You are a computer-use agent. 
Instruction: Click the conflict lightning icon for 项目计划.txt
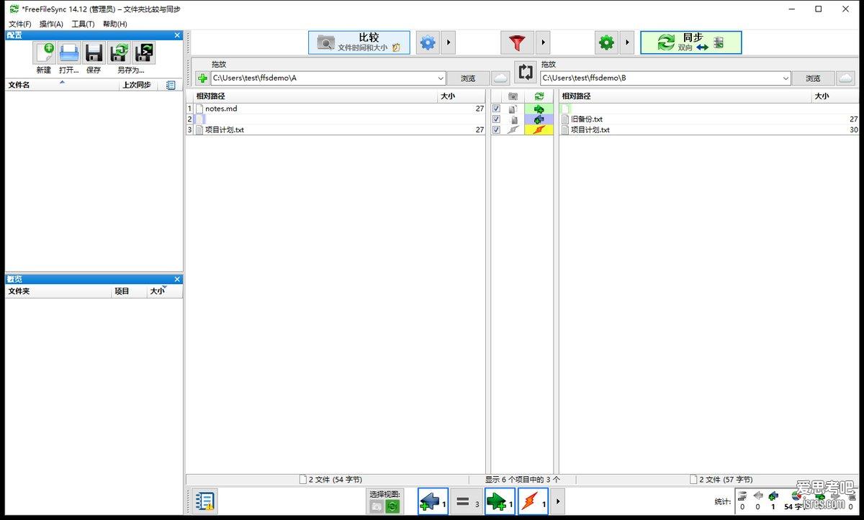tap(539, 129)
